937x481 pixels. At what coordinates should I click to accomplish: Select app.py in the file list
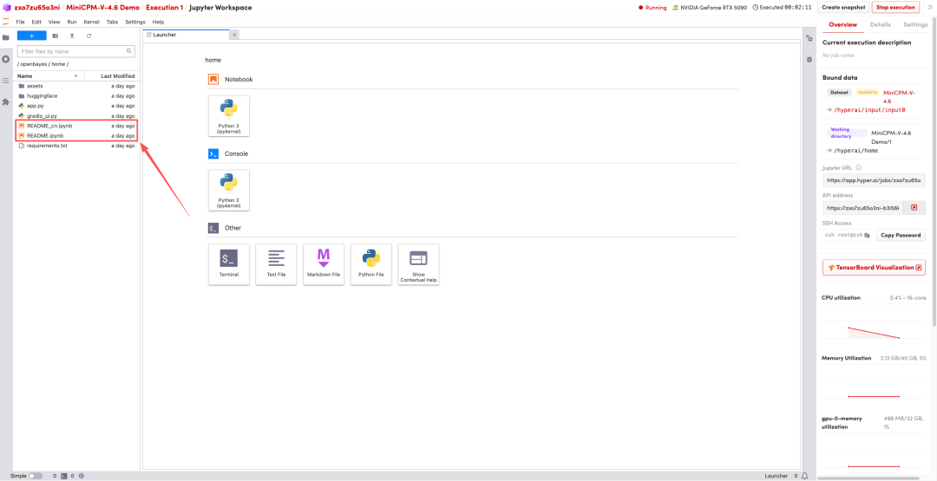[75, 106]
